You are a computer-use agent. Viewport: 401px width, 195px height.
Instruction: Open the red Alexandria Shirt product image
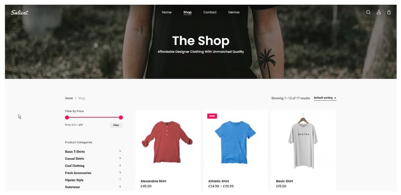167,142
